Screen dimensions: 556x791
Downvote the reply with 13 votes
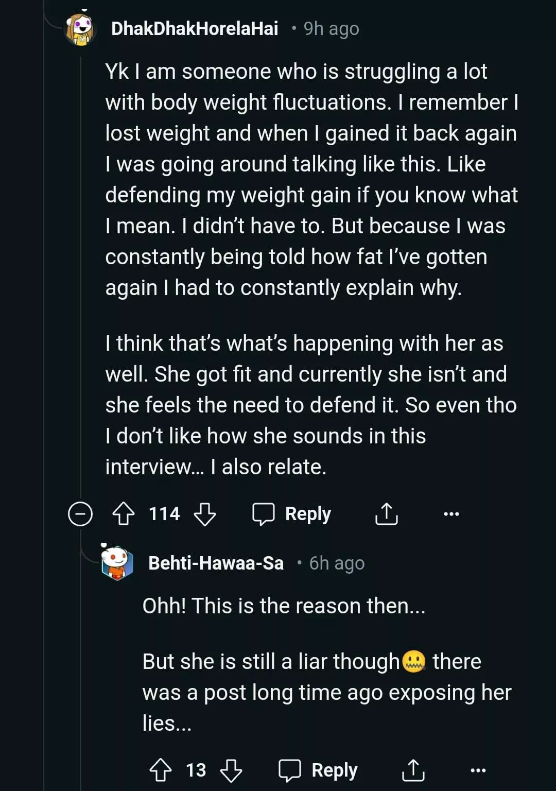click(231, 770)
